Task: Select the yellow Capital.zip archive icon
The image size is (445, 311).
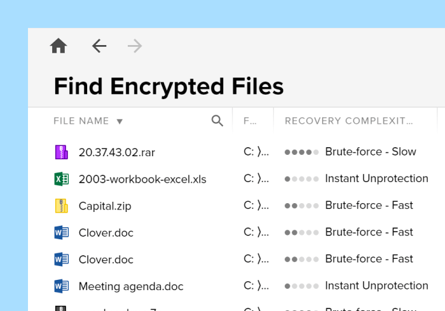Action: [61, 206]
